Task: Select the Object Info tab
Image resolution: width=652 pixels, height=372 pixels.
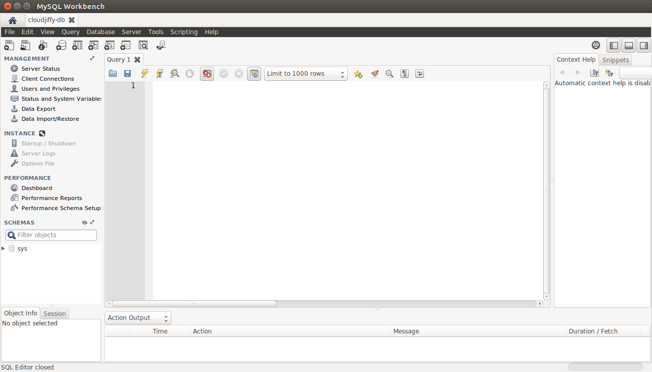Action: [21, 313]
